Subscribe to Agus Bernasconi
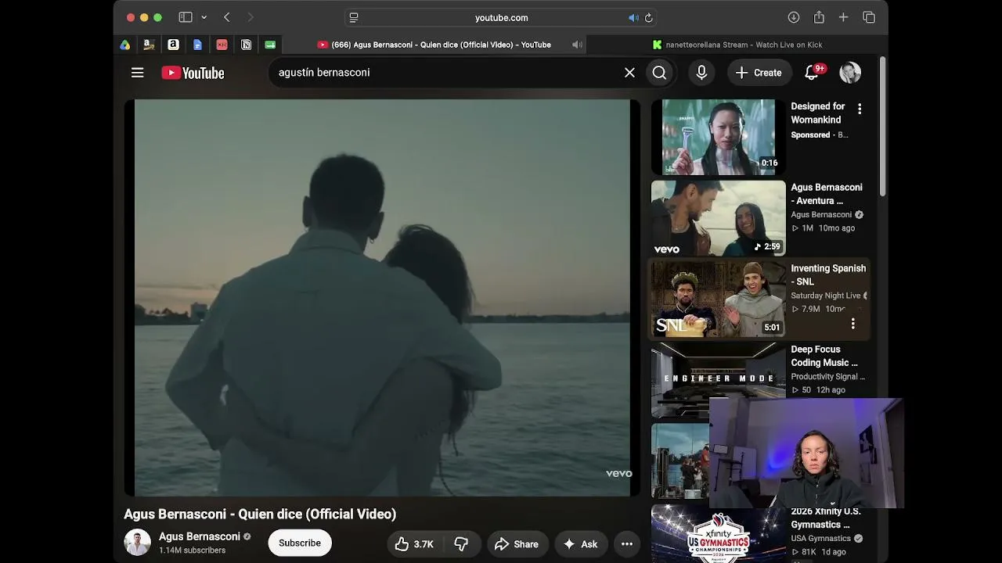1002x563 pixels. pyautogui.click(x=300, y=543)
